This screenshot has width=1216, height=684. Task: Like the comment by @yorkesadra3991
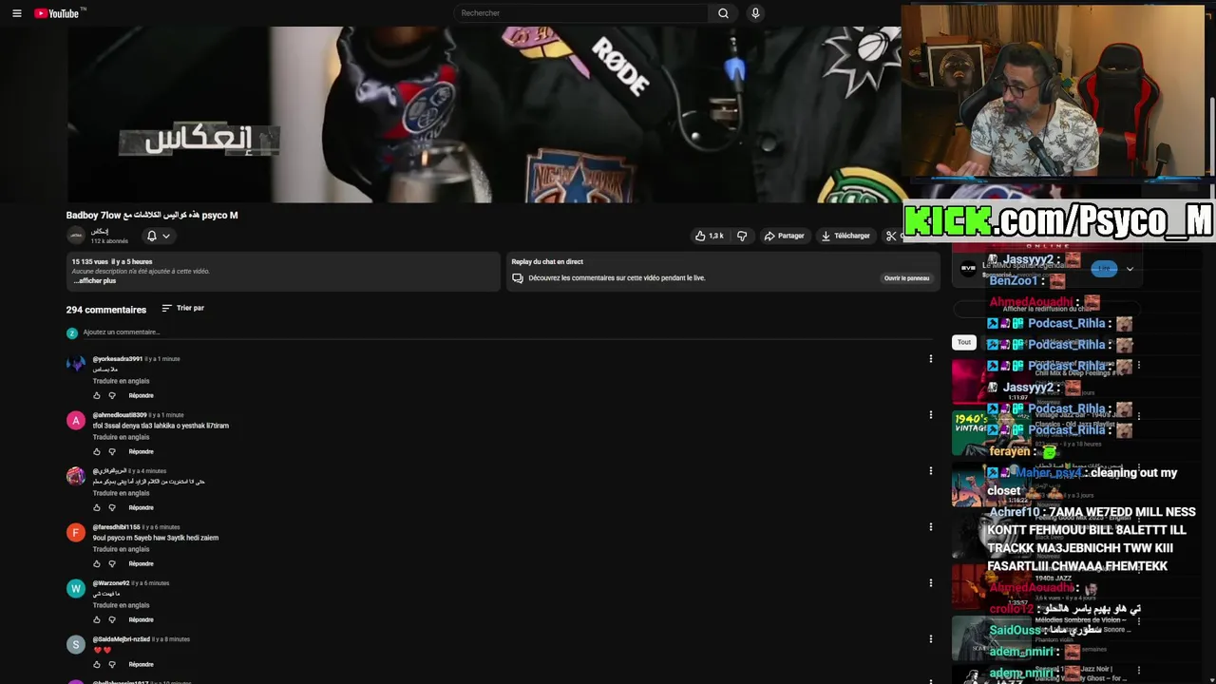click(x=97, y=395)
